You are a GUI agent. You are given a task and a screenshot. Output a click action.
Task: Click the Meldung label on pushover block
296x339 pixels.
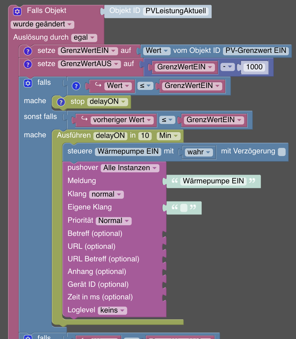click(x=82, y=181)
